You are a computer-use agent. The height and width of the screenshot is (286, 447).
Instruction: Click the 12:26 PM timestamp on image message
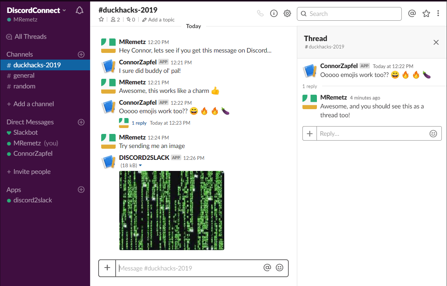pos(194,158)
